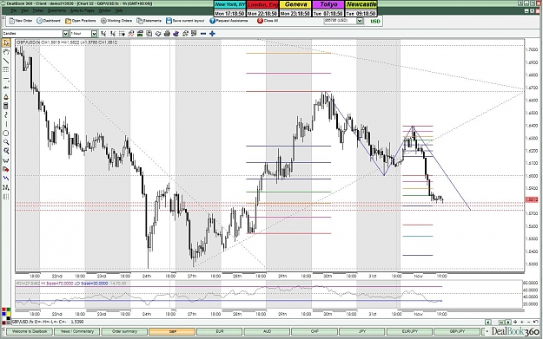This screenshot has height=339, width=543.
Task: Select the price alert bell tool
Action: [6, 97]
